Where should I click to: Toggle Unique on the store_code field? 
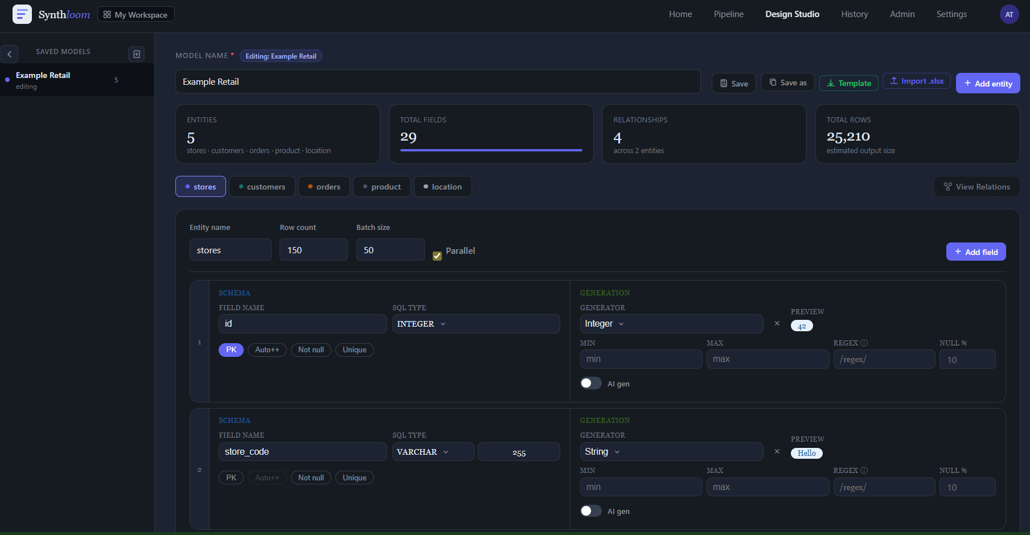tap(355, 478)
